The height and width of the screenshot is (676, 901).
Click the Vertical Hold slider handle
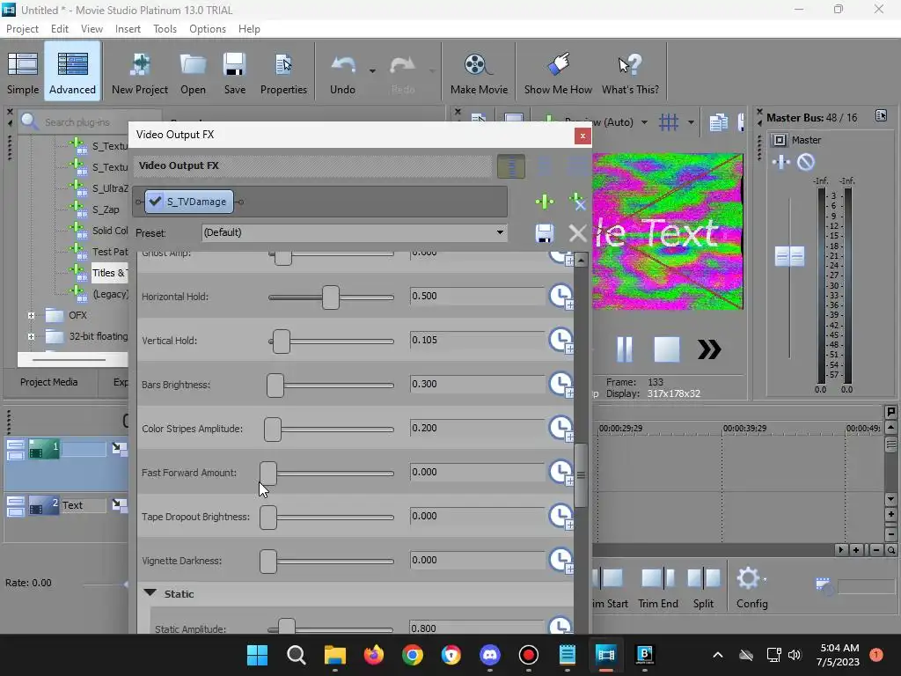coord(282,342)
